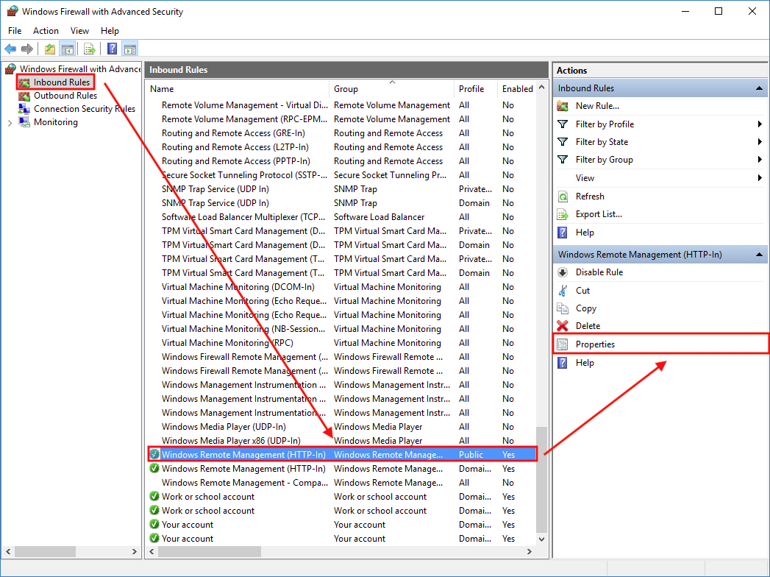770x577 pixels.
Task: Click the Cut scissors icon
Action: pos(563,291)
